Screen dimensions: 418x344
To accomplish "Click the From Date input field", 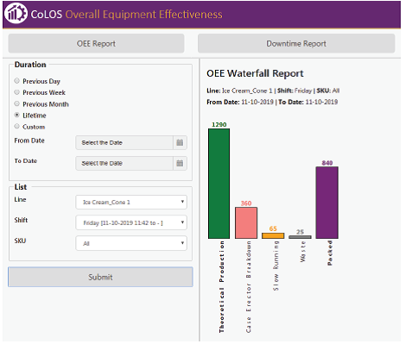I will [x=124, y=142].
